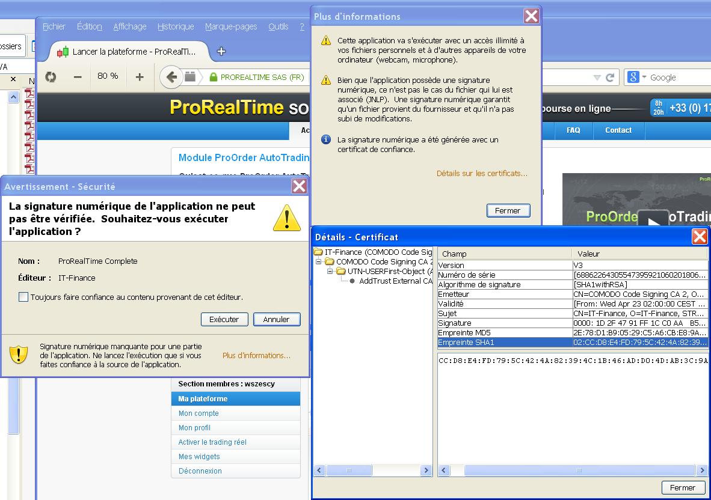Screen dimensions: 711x500
Task: Click the Champ column header
Action: [504, 254]
